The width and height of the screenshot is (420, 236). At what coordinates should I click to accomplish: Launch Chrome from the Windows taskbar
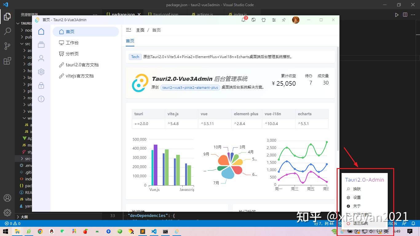pyautogui.click(x=40, y=231)
